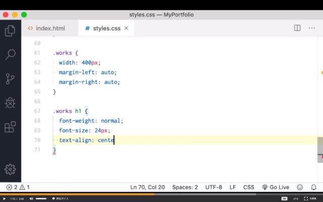Close the styles.css tab
The height and width of the screenshot is (202, 323).
pos(126,28)
